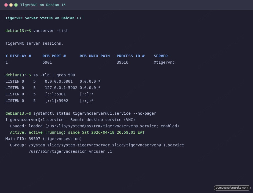
Task: Select server name 'Xtigervnc'
Action: pyautogui.click(x=164, y=62)
